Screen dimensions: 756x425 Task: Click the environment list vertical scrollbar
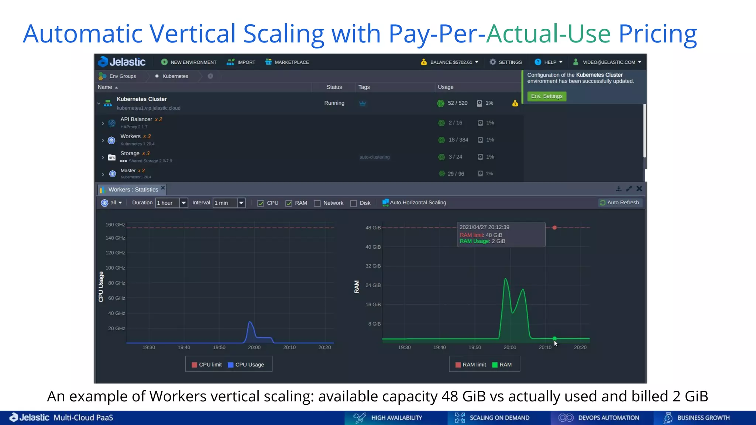645,131
